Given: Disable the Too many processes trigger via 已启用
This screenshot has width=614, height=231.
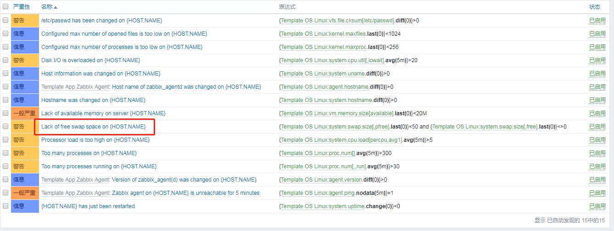Looking at the screenshot, I should tap(597, 153).
